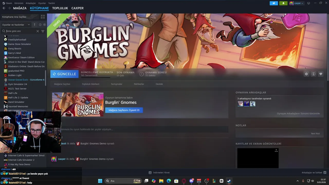The height and width of the screenshot is (185, 329).
Task: Open the Steam menu
Action: click(7, 3)
